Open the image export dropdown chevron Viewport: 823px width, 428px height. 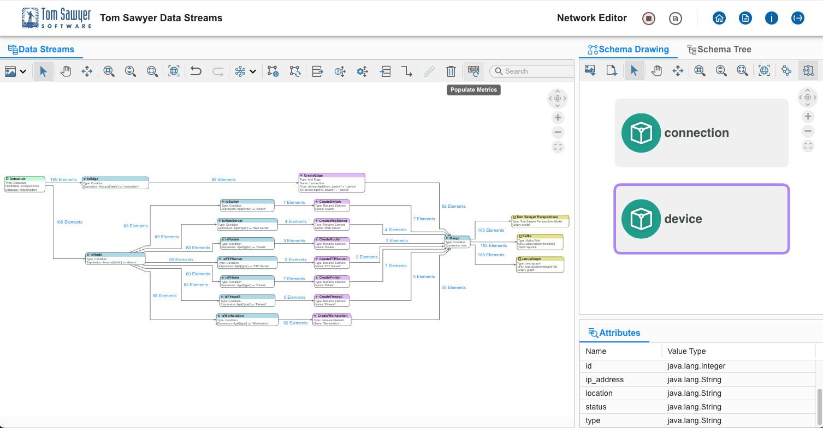(23, 71)
